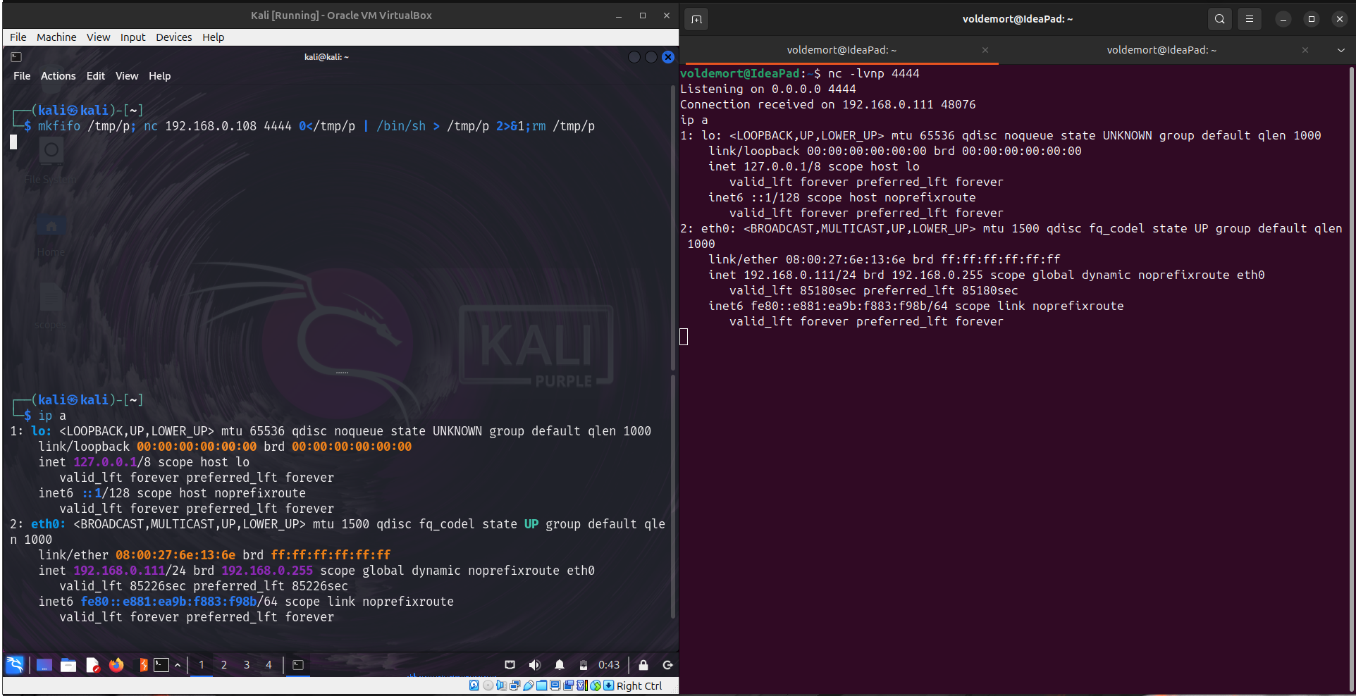Open VirtualBox Input menu

(132, 37)
